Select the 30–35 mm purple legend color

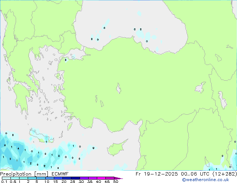[x=84, y=178]
